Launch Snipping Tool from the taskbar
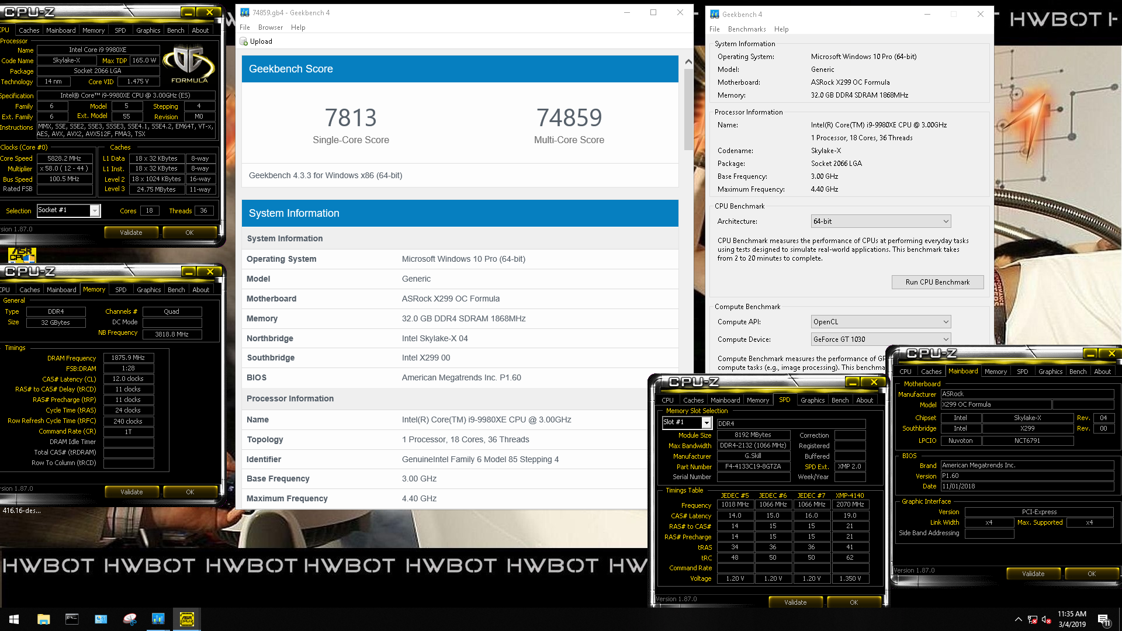 click(x=129, y=619)
